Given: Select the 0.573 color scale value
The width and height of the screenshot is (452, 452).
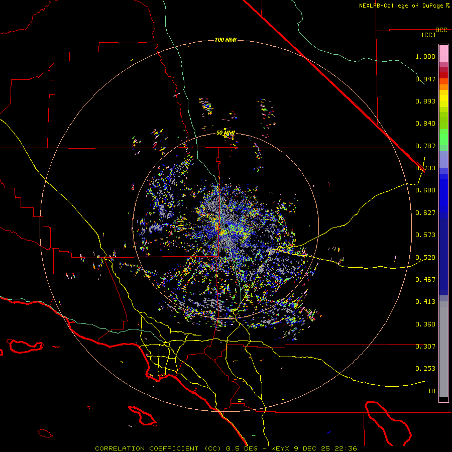Looking at the screenshot, I should [425, 235].
